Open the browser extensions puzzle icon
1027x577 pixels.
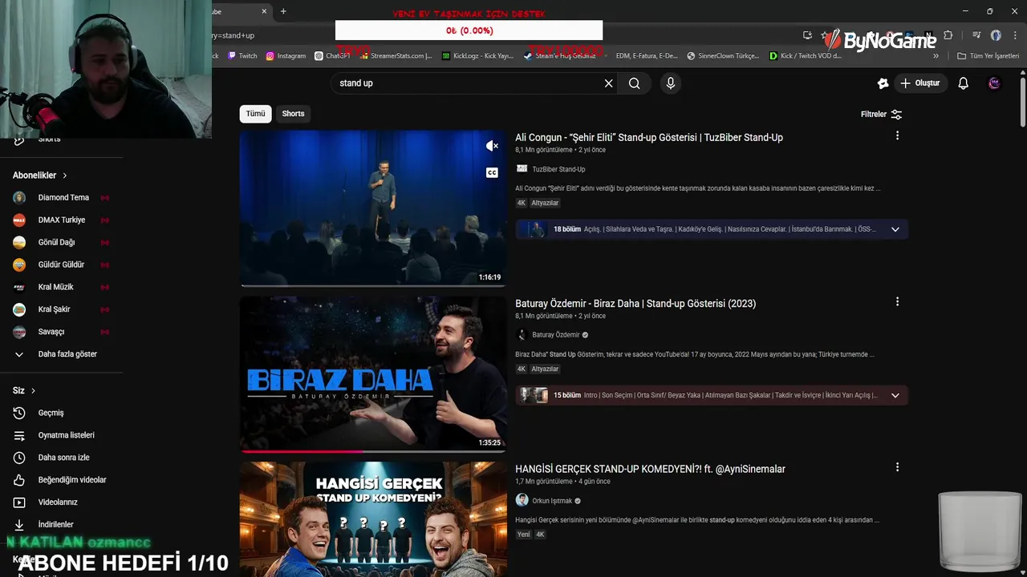pos(948,35)
